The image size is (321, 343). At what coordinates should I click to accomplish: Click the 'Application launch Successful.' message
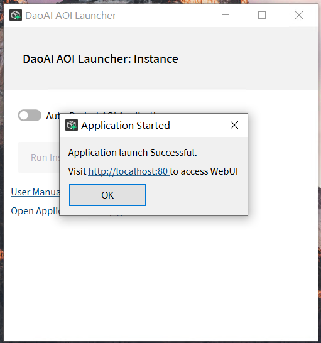(133, 153)
